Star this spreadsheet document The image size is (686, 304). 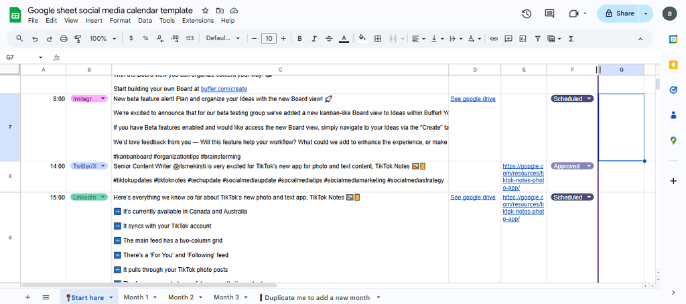(204, 11)
